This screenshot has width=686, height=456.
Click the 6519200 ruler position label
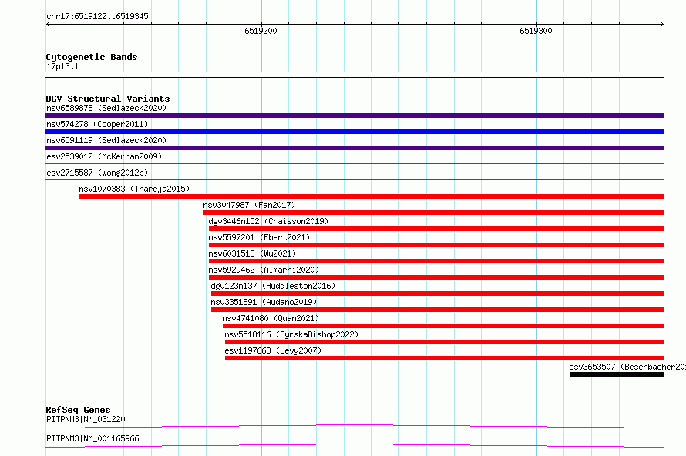[261, 31]
